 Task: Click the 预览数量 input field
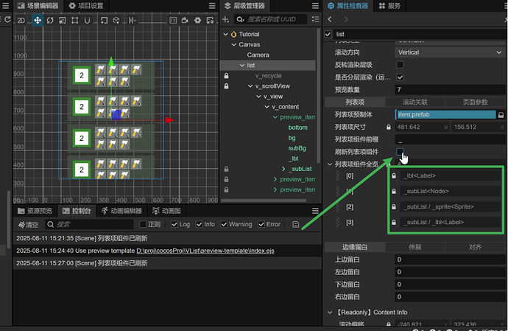tap(450, 89)
